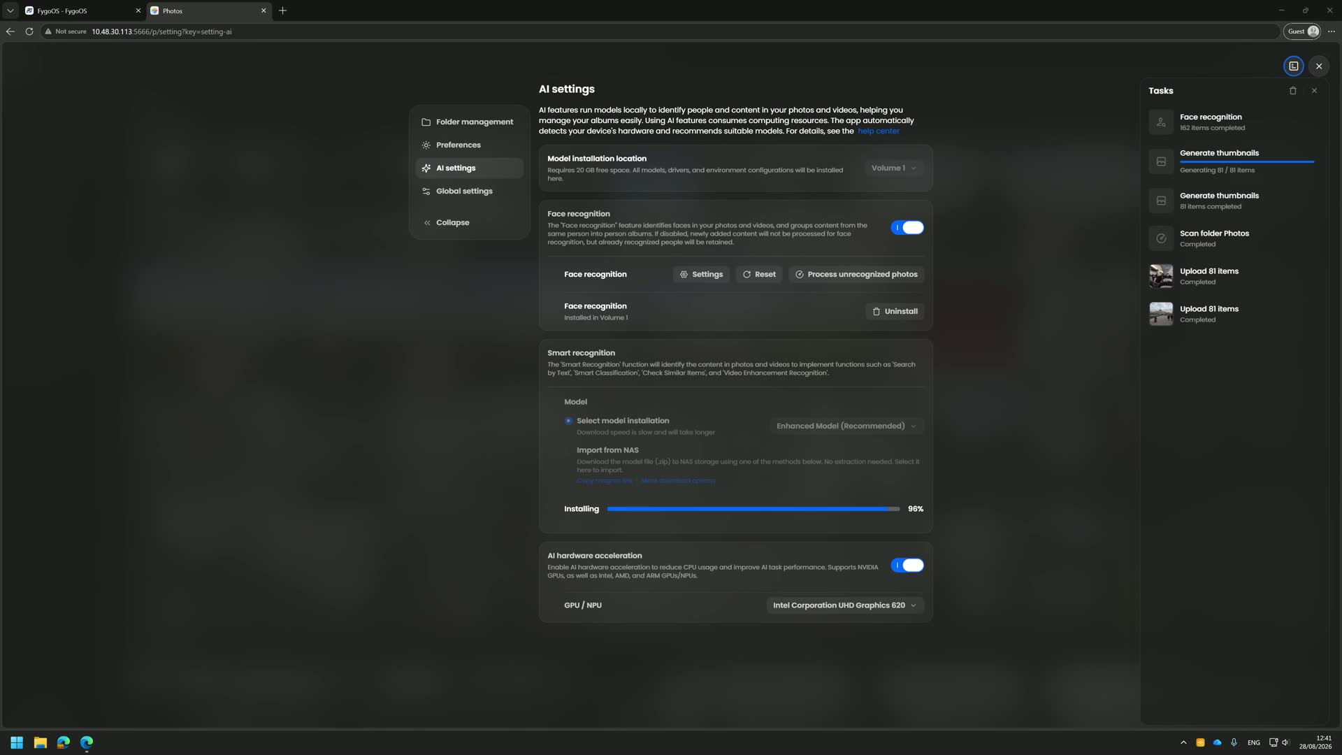Toggle AI hardware acceleration switch
The height and width of the screenshot is (755, 1342).
[907, 566]
